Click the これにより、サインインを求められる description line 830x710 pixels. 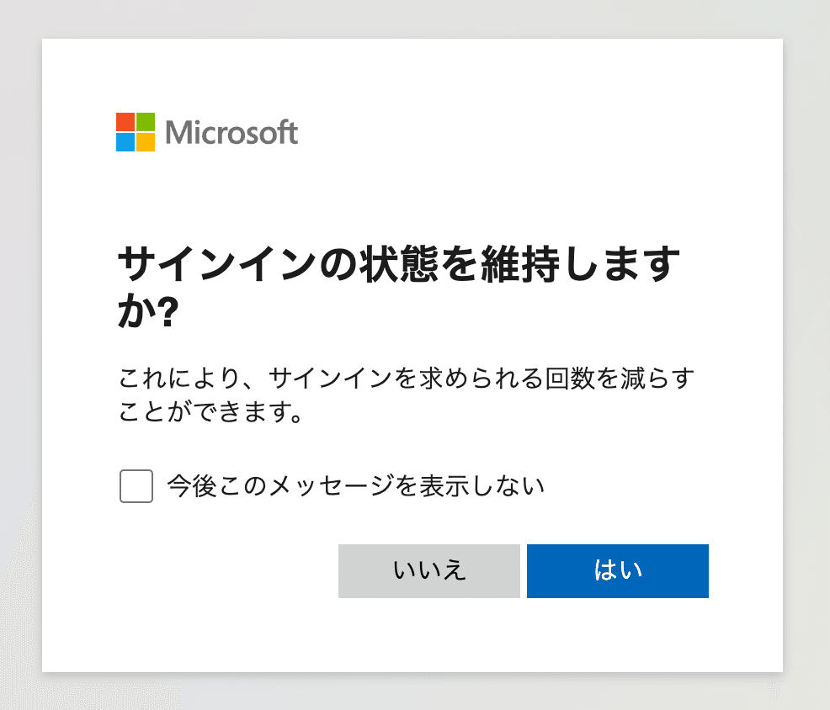(406, 379)
